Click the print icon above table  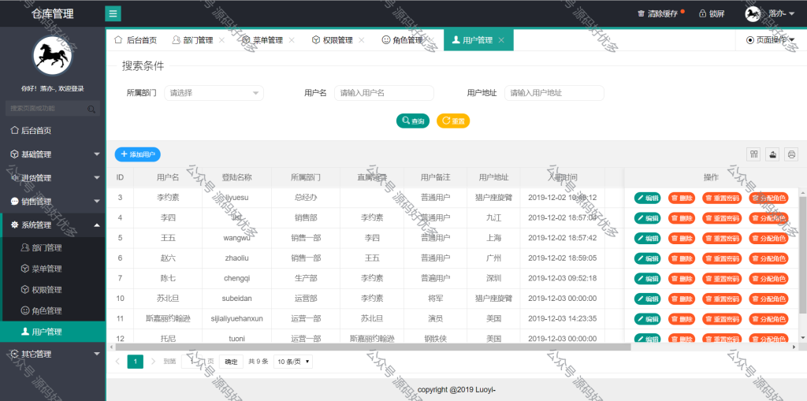pos(791,154)
